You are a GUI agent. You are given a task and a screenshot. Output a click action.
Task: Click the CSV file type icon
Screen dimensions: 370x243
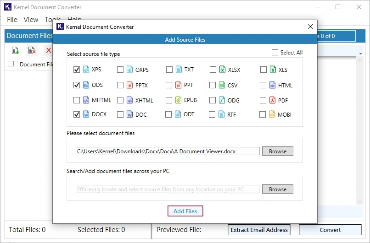(222, 85)
